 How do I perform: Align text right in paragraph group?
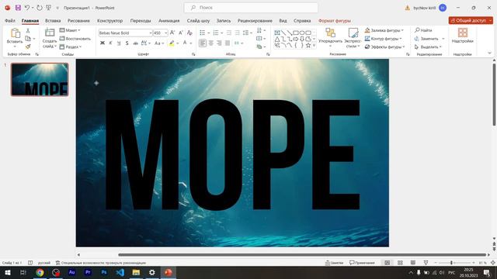219,43
